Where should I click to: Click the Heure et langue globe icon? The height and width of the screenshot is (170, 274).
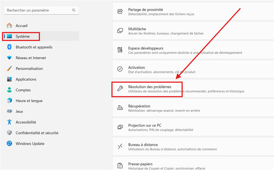click(x=9, y=101)
